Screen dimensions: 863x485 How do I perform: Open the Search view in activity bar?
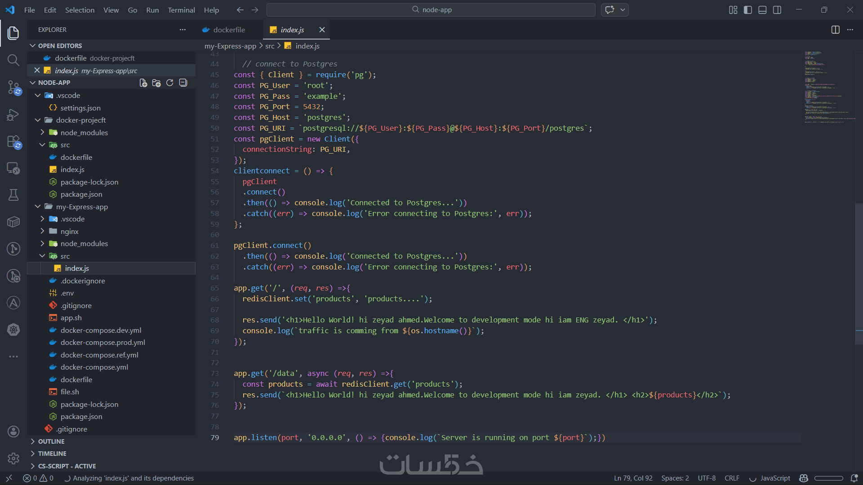(13, 60)
